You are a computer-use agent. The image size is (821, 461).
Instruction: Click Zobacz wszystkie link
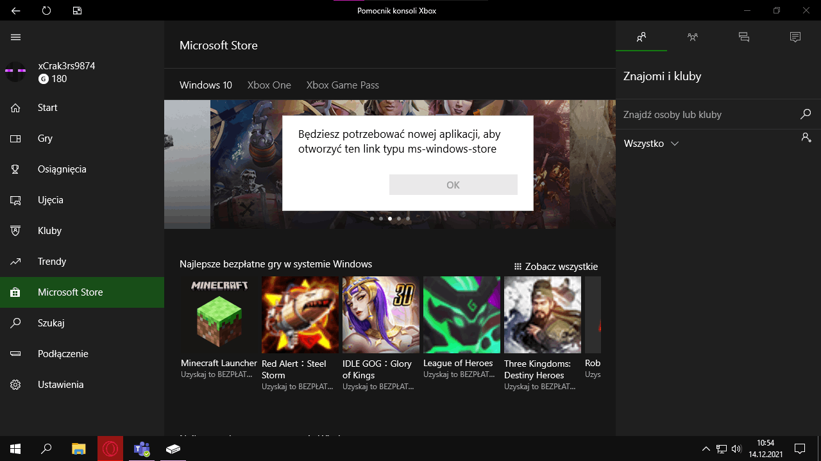(556, 267)
